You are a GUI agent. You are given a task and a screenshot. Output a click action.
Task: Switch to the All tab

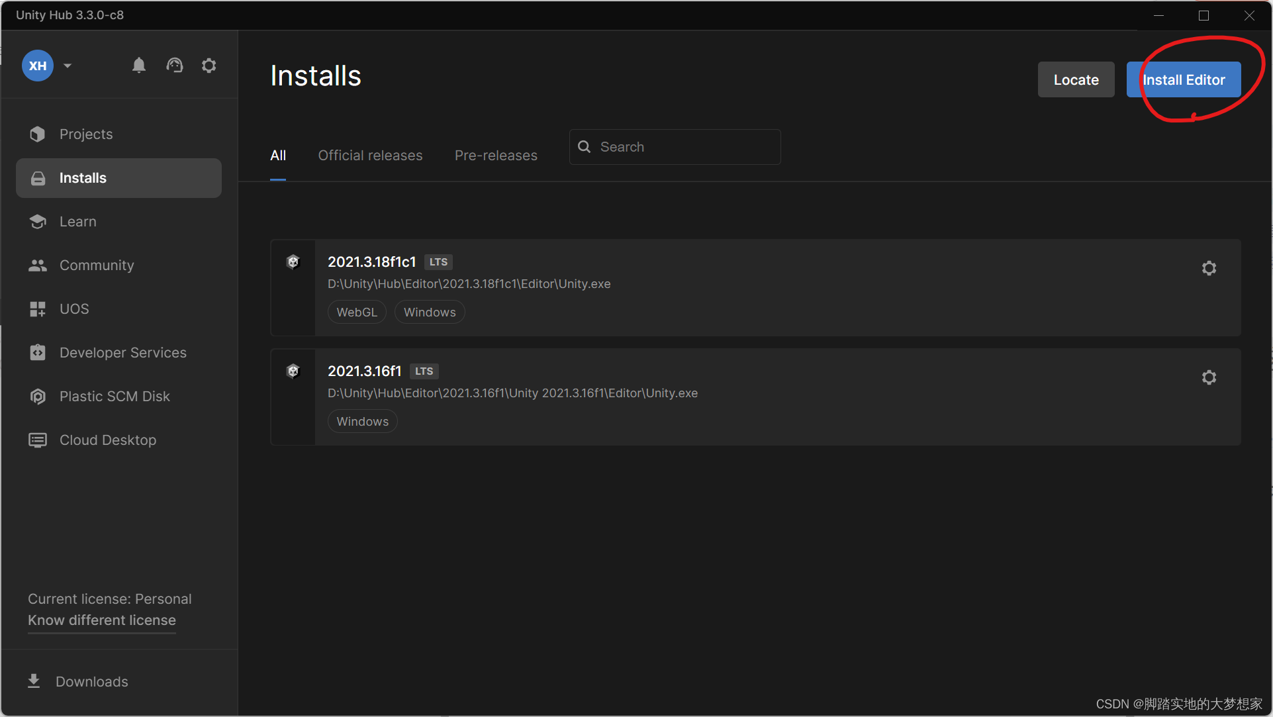[x=278, y=156]
